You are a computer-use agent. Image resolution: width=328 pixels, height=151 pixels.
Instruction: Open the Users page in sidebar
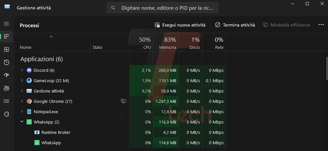6,88
